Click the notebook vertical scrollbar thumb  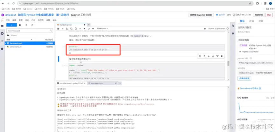[x=228, y=63]
